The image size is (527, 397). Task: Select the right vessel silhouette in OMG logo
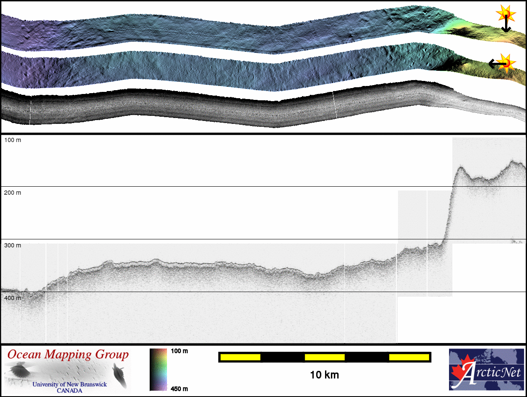click(118, 374)
